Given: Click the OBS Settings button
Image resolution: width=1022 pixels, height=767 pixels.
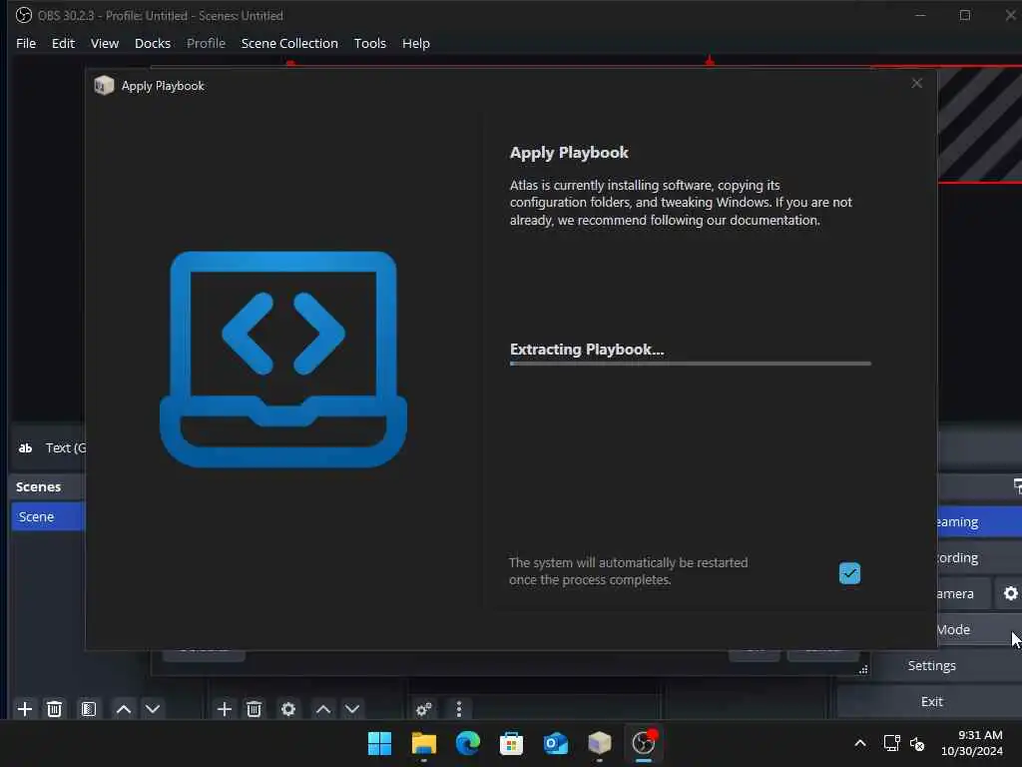Looking at the screenshot, I should point(931,665).
